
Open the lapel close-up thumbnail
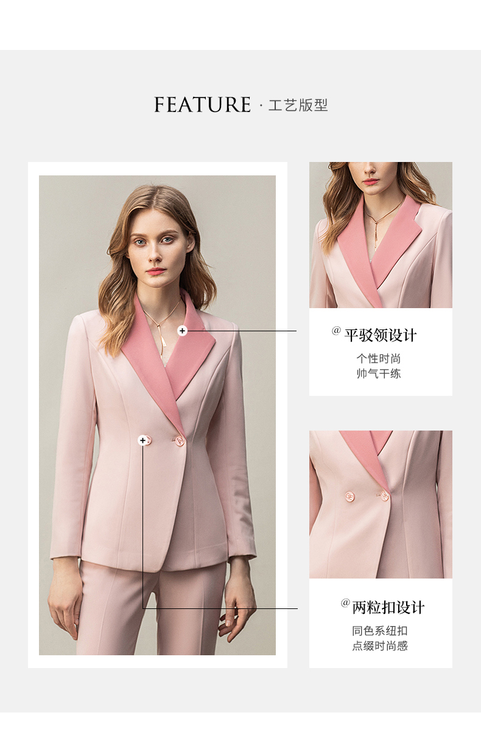click(381, 235)
